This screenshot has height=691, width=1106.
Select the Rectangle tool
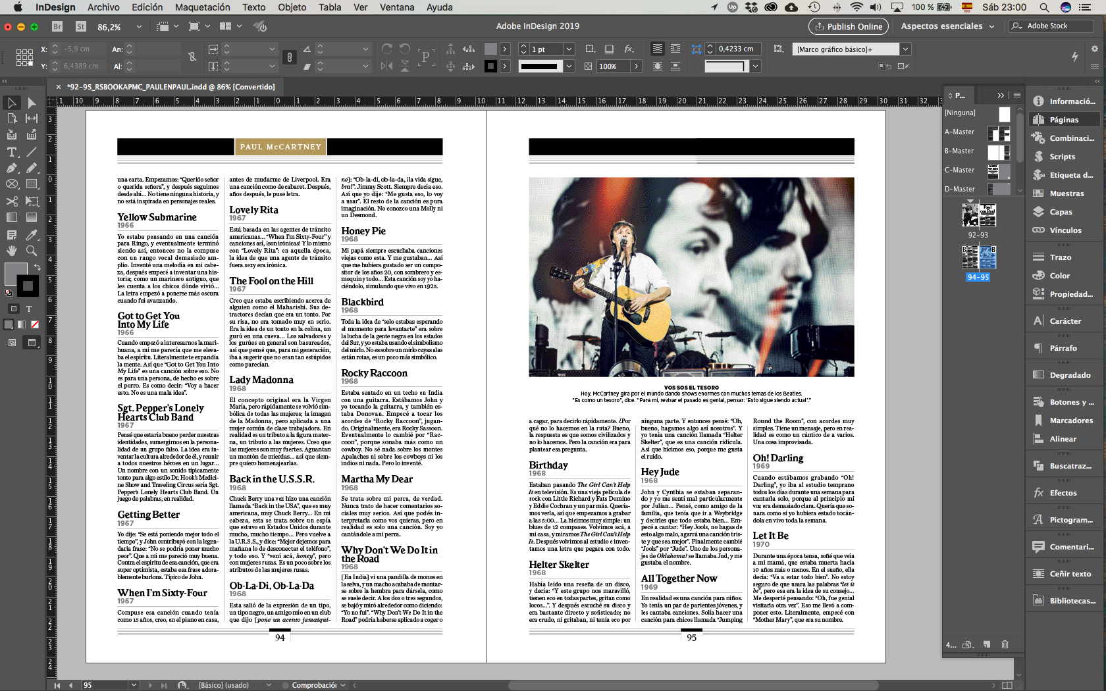pos(32,184)
